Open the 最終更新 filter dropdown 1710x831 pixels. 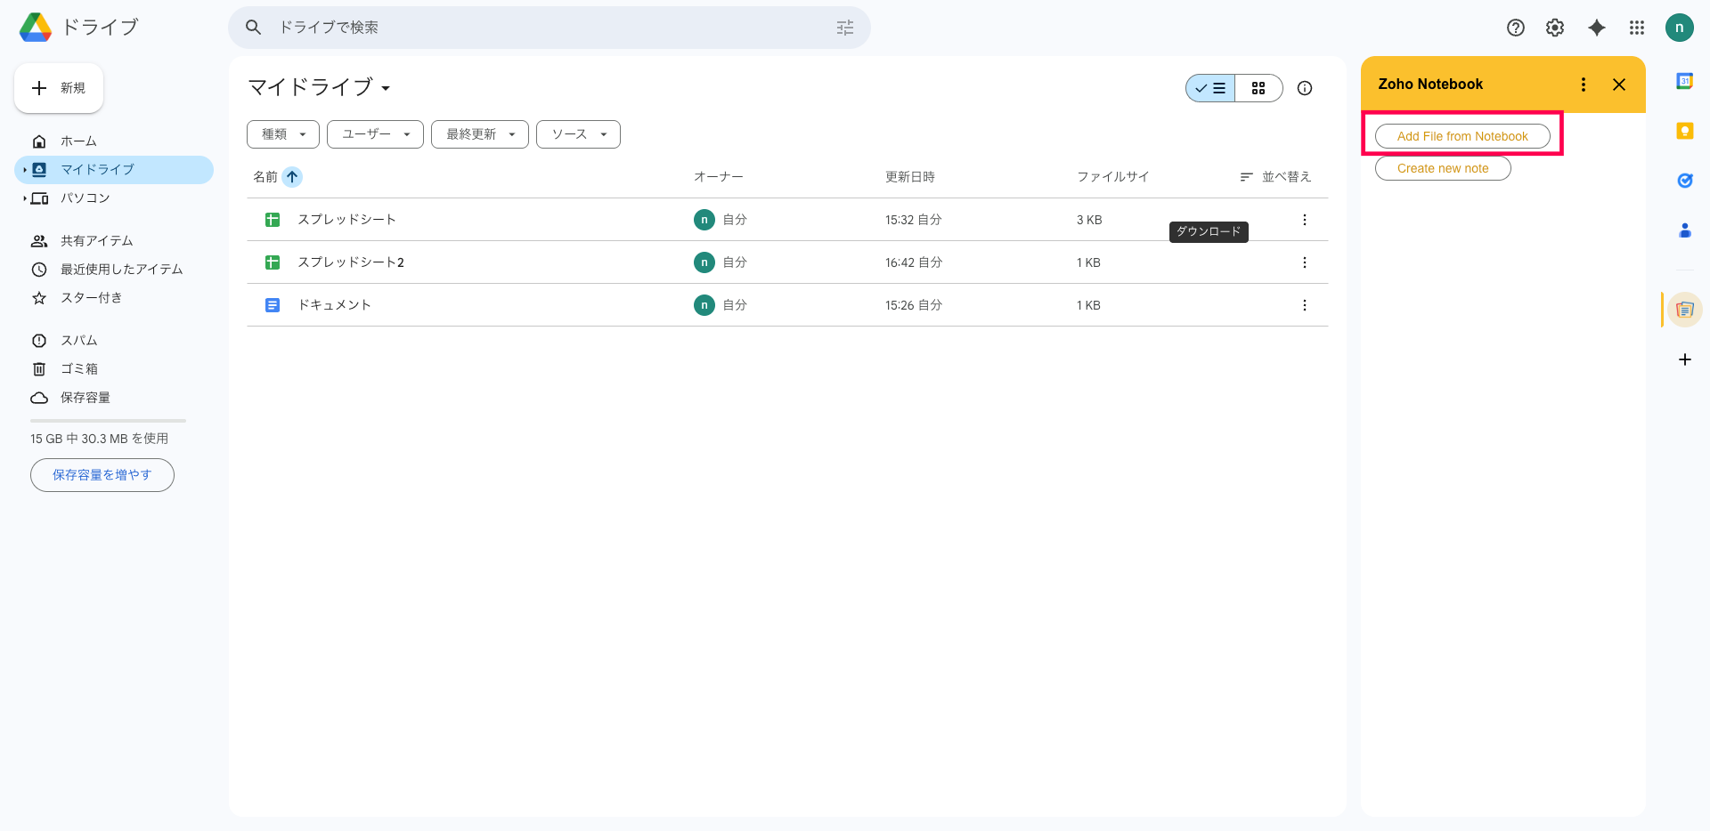point(480,134)
